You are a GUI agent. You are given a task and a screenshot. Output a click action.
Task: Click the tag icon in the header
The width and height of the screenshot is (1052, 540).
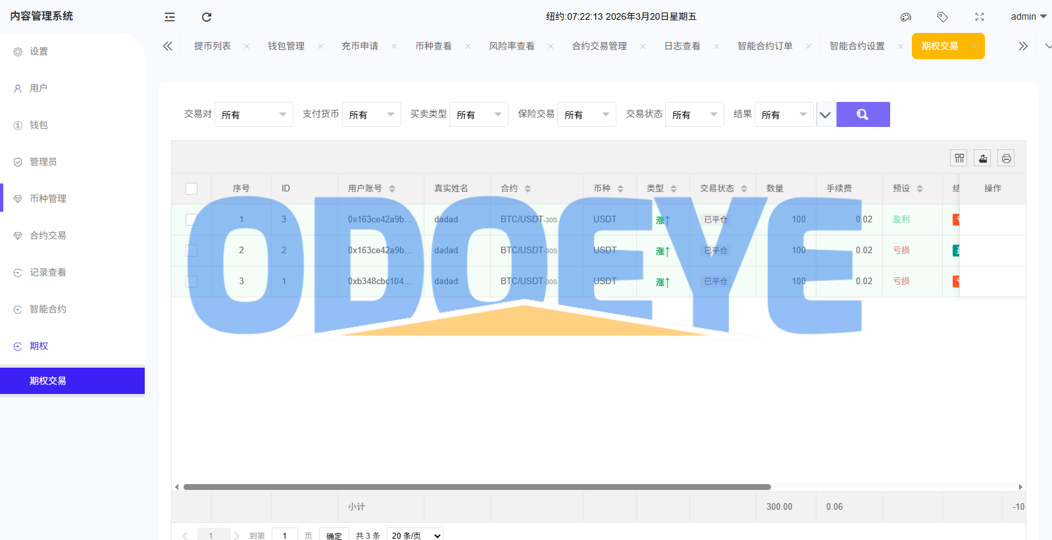(943, 17)
